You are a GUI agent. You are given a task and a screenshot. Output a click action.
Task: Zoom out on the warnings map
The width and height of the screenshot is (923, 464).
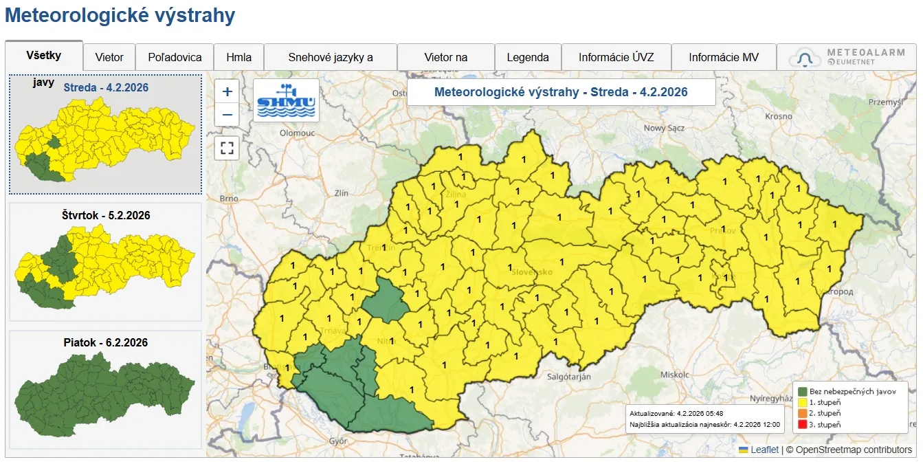click(227, 115)
